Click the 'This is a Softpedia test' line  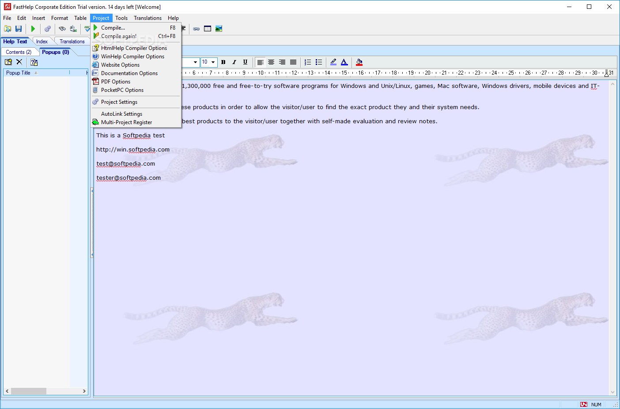131,136
